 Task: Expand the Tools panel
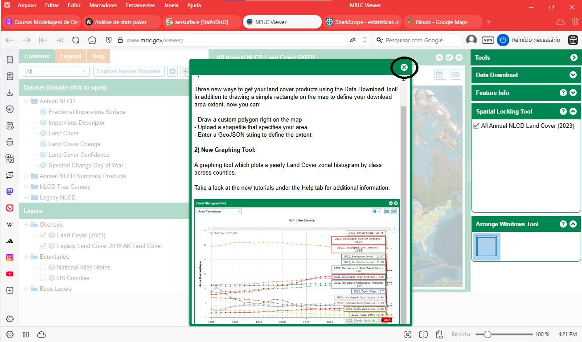tap(573, 57)
